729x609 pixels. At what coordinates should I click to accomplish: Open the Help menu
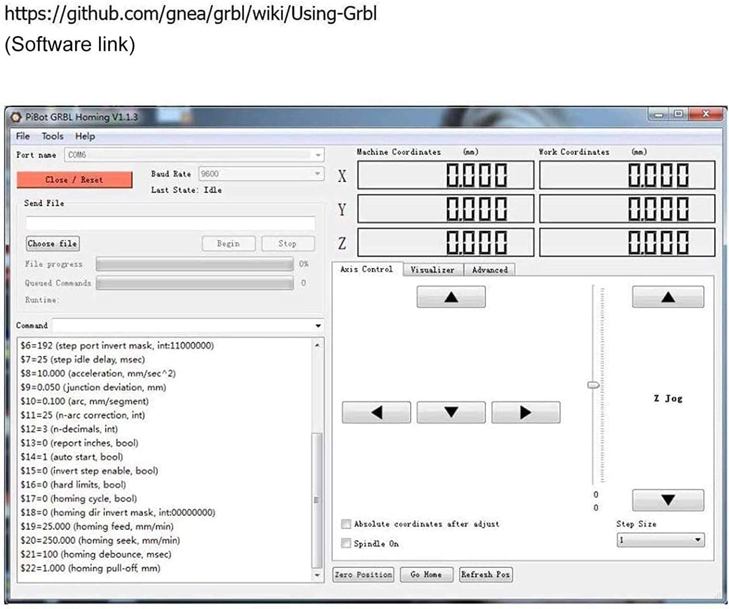pos(85,136)
